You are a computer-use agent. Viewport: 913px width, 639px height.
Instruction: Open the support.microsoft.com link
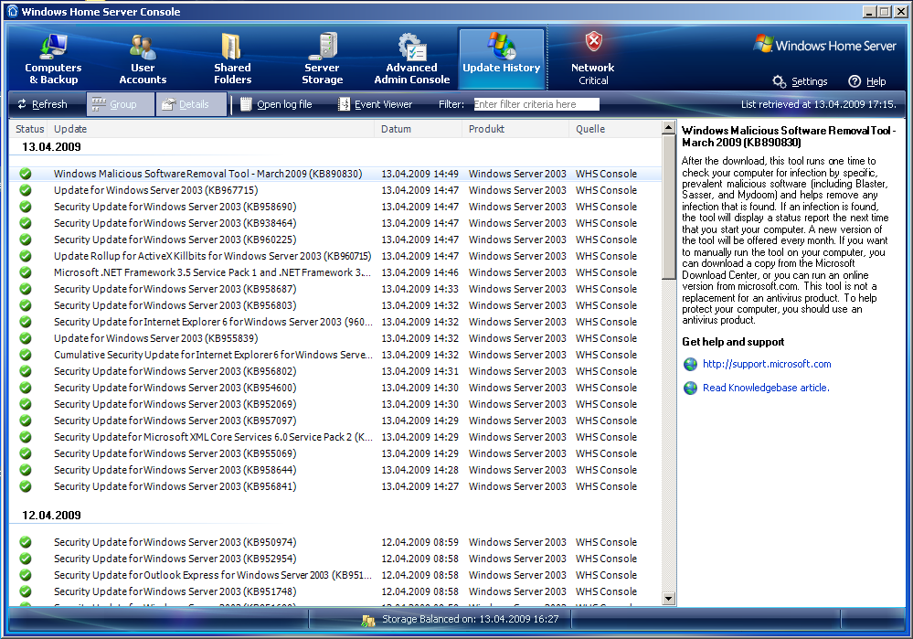point(767,364)
